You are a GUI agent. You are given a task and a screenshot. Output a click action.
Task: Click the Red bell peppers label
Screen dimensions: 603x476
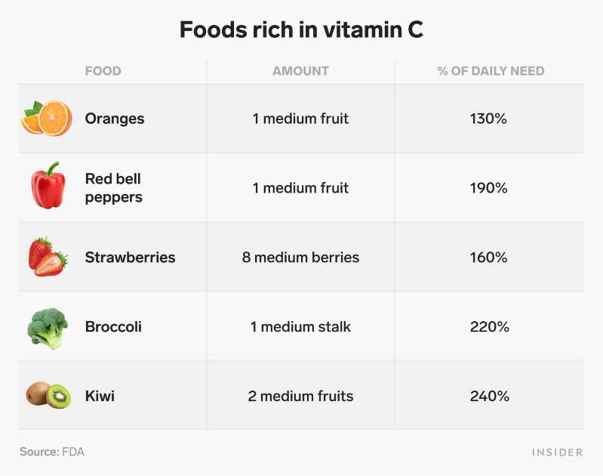click(x=113, y=187)
